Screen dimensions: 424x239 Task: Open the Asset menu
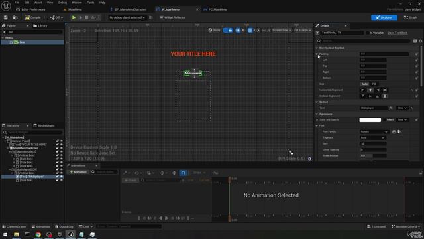click(x=38, y=3)
